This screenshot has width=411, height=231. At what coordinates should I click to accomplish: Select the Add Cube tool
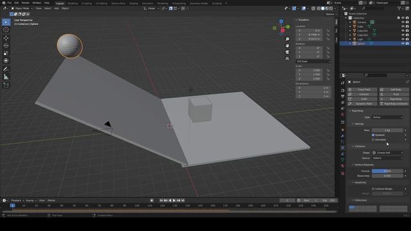tap(6, 85)
